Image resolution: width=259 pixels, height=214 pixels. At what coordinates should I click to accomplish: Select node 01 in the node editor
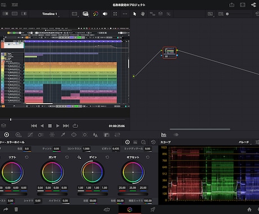coord(169,53)
